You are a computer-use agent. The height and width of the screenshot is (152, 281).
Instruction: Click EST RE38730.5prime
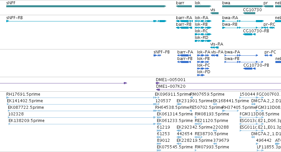[198, 137]
